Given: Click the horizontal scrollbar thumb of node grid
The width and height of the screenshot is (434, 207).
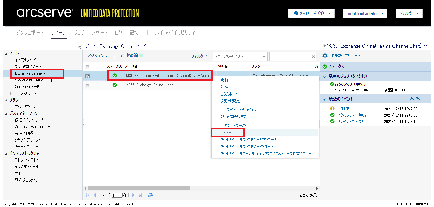Looking at the screenshot, I should (139, 188).
